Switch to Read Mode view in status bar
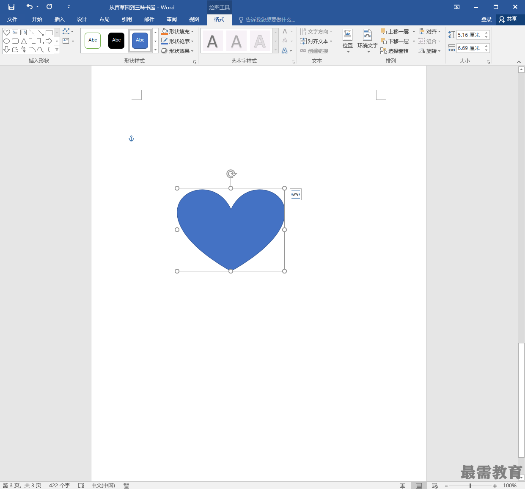Image resolution: width=525 pixels, height=489 pixels. (x=402, y=485)
